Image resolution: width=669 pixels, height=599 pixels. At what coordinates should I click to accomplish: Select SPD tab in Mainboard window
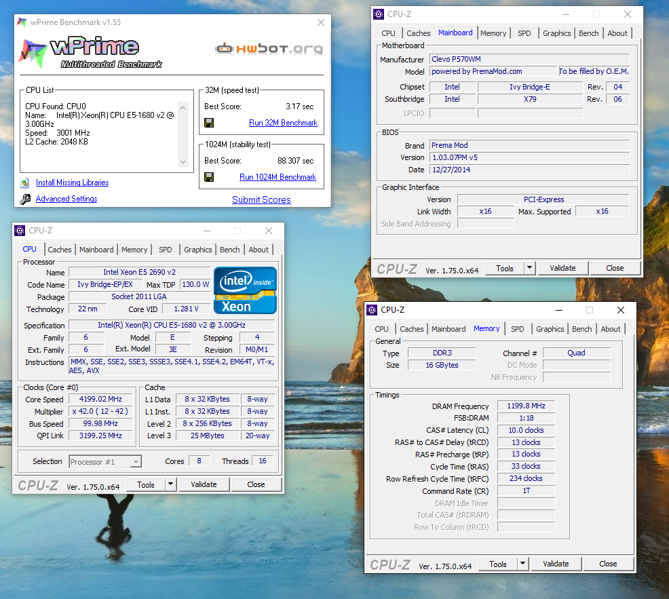[524, 33]
